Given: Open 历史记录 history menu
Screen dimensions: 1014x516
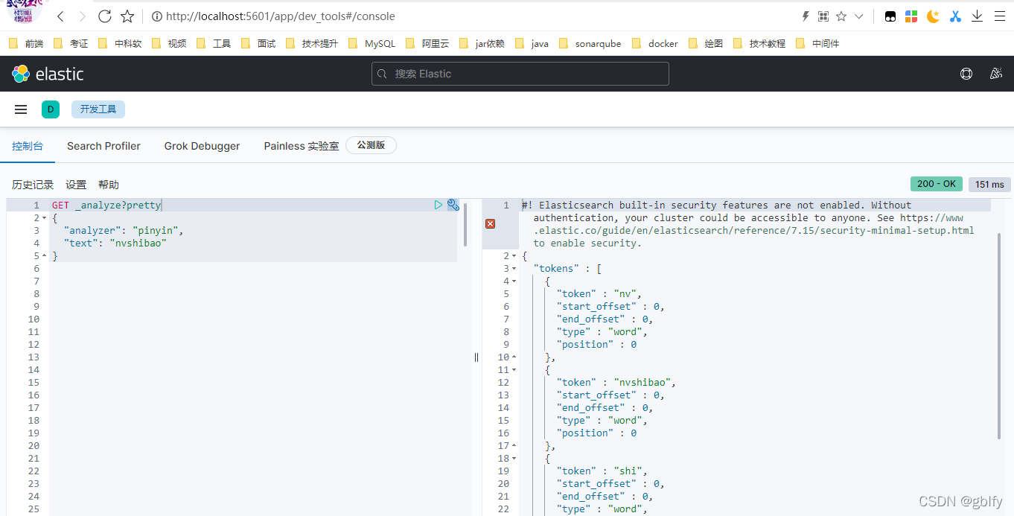Looking at the screenshot, I should (33, 185).
